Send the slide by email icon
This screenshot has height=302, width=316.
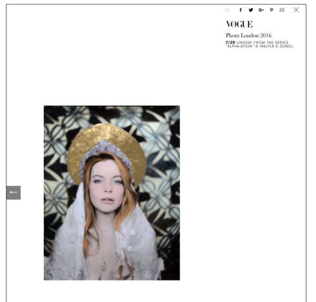pyautogui.click(x=282, y=10)
